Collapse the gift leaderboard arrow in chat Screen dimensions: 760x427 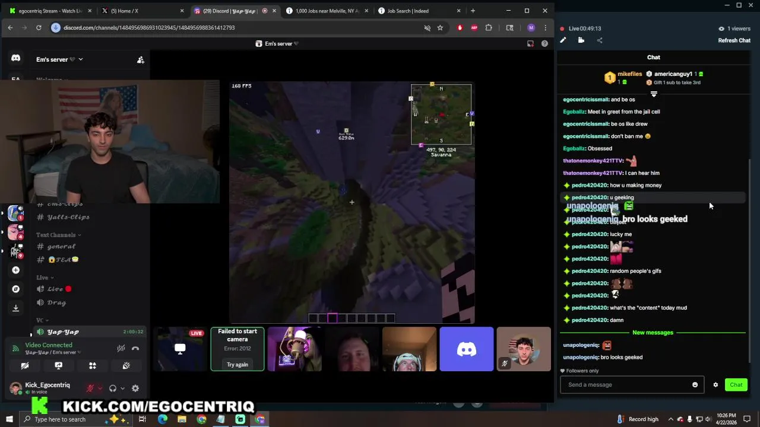click(654, 94)
